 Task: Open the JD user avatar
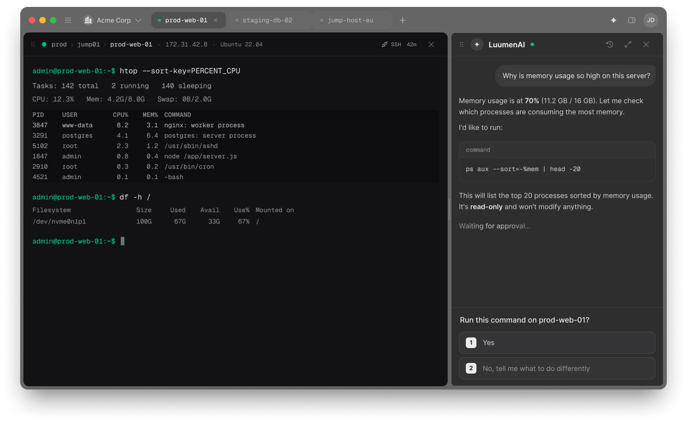(651, 20)
